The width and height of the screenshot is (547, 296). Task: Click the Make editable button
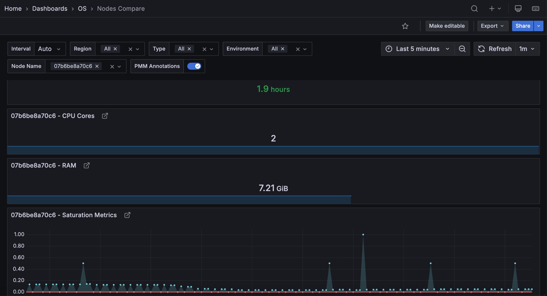(447, 26)
